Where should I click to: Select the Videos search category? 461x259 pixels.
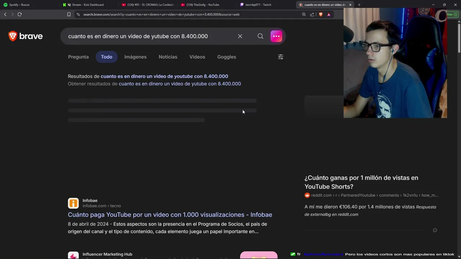point(197,57)
